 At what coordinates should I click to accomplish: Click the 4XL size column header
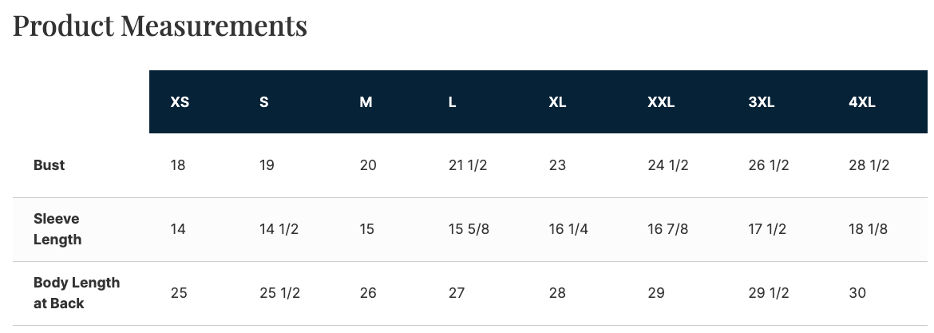[x=862, y=102]
